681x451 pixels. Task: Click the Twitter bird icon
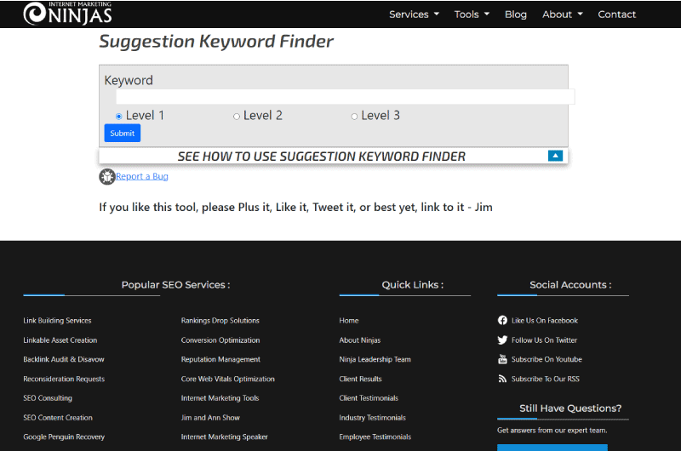click(502, 340)
